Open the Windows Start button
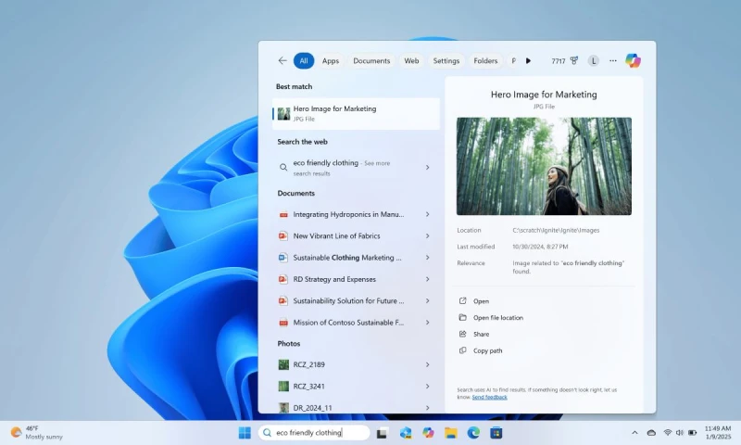741x445 pixels. coord(245,433)
